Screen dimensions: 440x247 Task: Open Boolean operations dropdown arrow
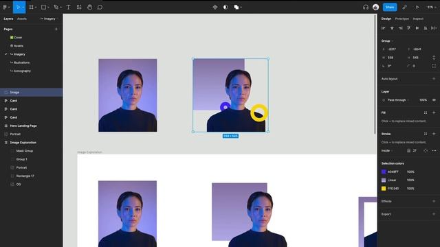(241, 8)
